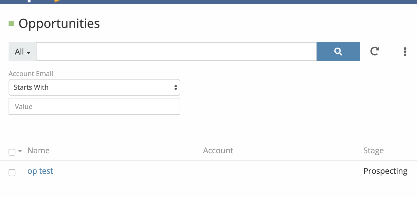The width and height of the screenshot is (417, 197).
Task: Sort by the Name column header
Action: 39,150
